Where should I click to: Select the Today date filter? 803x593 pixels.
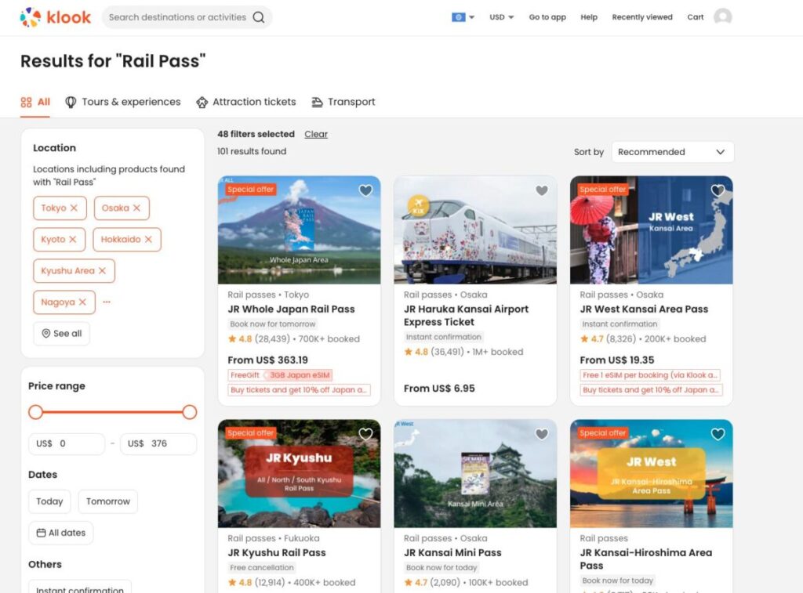pyautogui.click(x=49, y=501)
